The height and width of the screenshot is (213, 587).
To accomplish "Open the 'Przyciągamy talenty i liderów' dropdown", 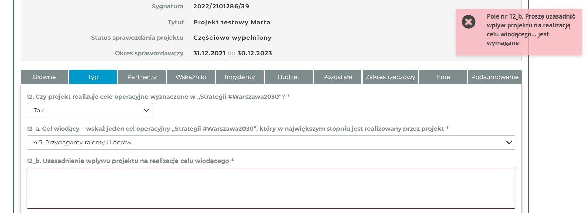I will pyautogui.click(x=271, y=143).
